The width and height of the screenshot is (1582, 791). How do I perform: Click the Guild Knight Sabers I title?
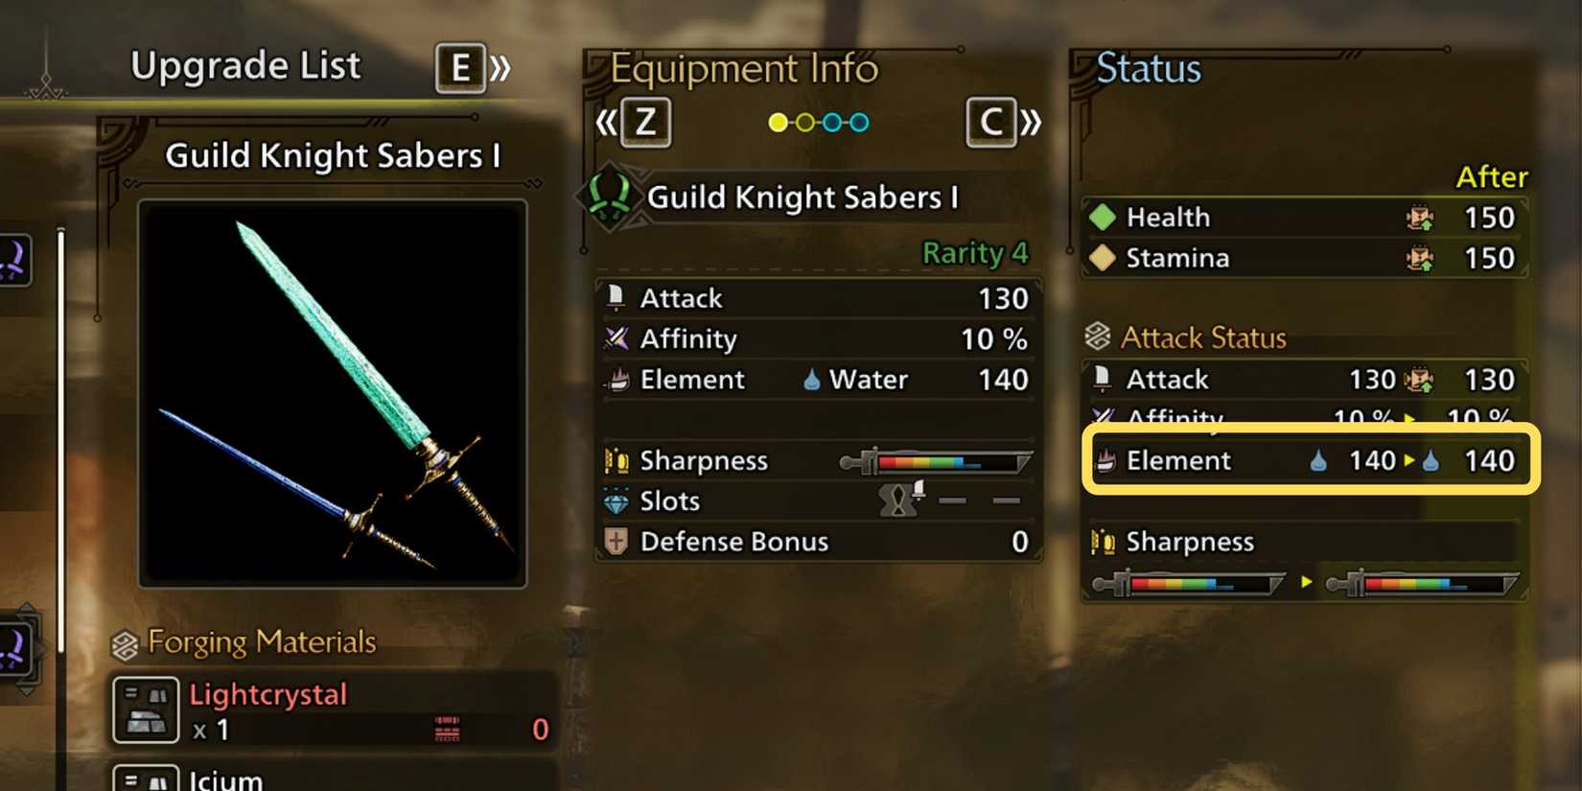coord(333,155)
